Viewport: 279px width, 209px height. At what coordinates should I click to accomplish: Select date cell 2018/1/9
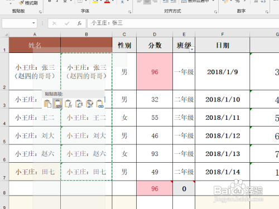coord(223,72)
